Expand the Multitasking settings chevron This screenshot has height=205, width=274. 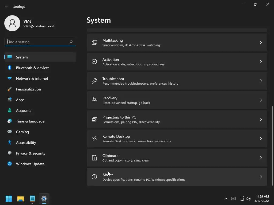tap(261, 42)
